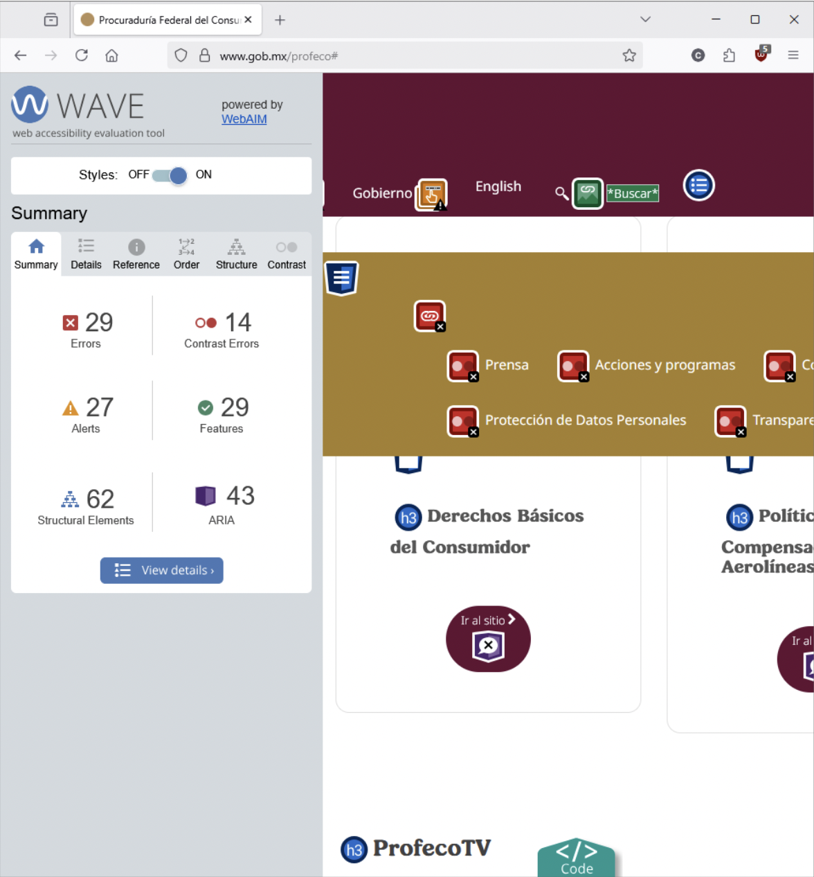The height and width of the screenshot is (877, 814).
Task: Click the contrast error icon beside Prensa
Action: point(462,366)
